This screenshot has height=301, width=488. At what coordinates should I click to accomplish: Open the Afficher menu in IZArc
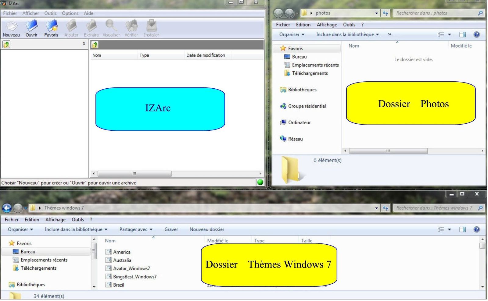(30, 13)
